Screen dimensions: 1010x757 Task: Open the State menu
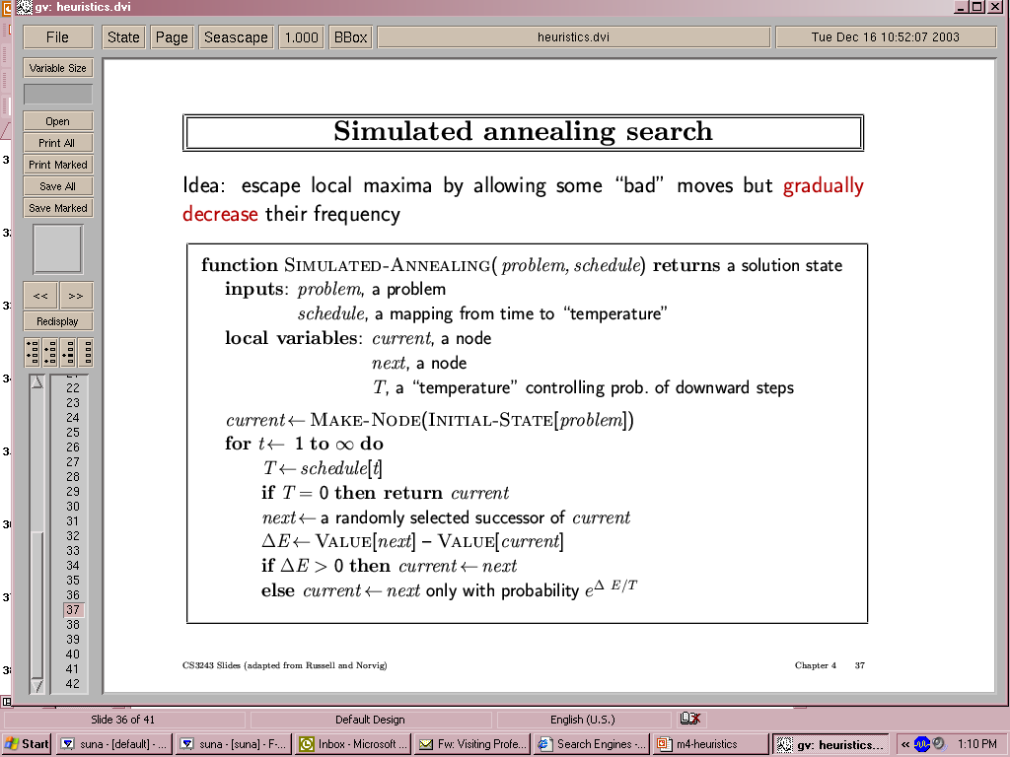pyautogui.click(x=123, y=37)
